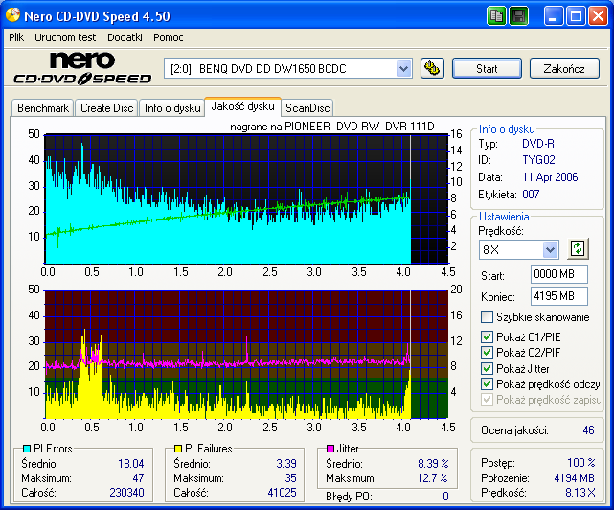Toggle Pokaż prędkość odczytu checkbox

[x=487, y=383]
